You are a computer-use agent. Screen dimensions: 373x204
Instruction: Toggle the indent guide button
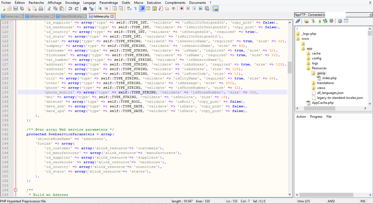pos(142,8)
